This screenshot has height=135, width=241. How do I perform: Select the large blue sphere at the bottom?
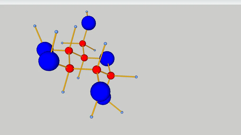(100, 91)
